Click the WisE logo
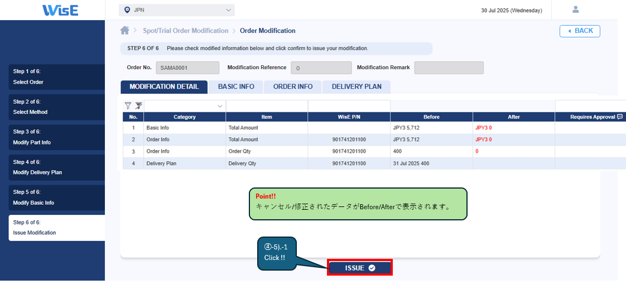Viewport: 626px width, 289px height. 60,10
